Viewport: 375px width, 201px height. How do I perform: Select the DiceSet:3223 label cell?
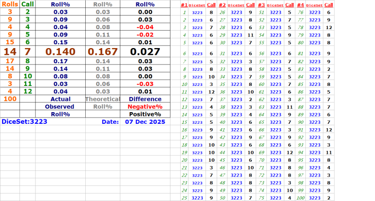24,121
